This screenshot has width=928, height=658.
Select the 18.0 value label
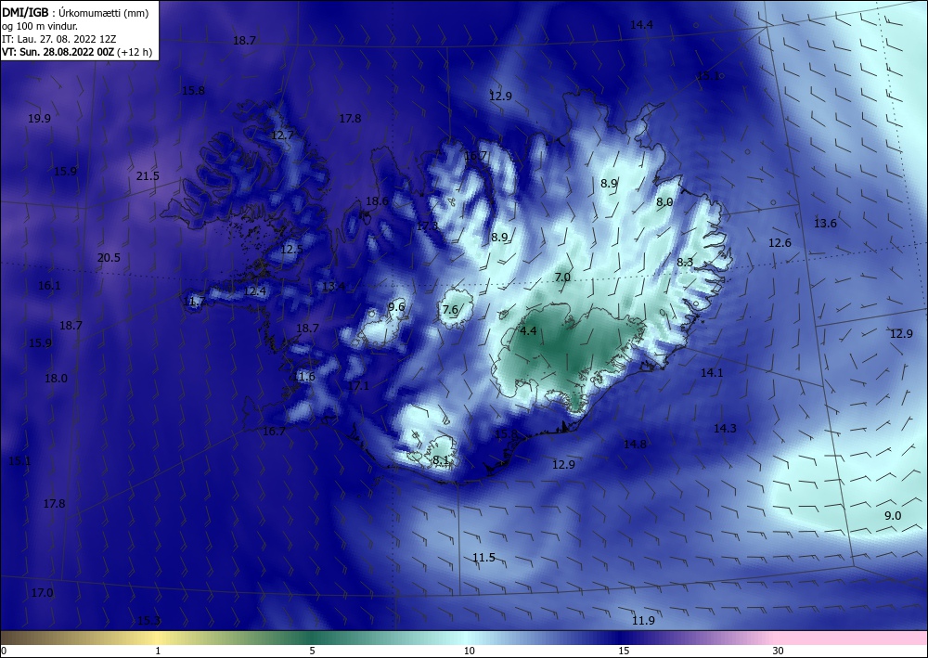point(56,378)
